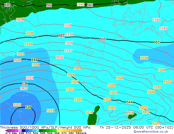Select the 'Th 25-12-2025' date text
Screen dimensions: 174x134
(115, 127)
